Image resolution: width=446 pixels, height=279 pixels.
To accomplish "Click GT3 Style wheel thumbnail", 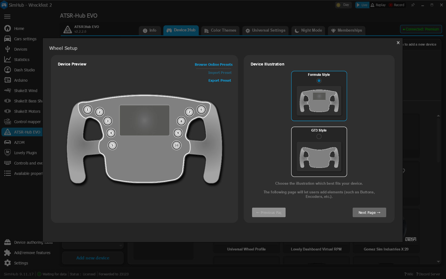I will pos(319,157).
